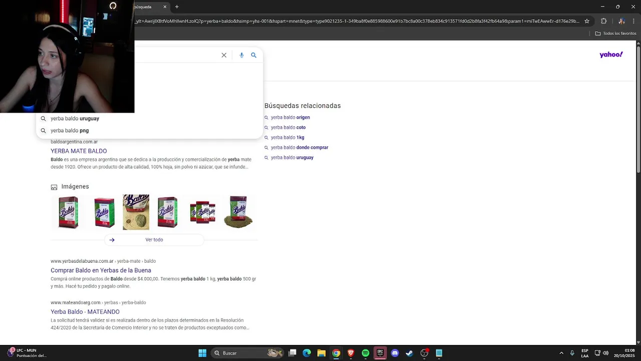Open the Windows Start menu

[202, 353]
